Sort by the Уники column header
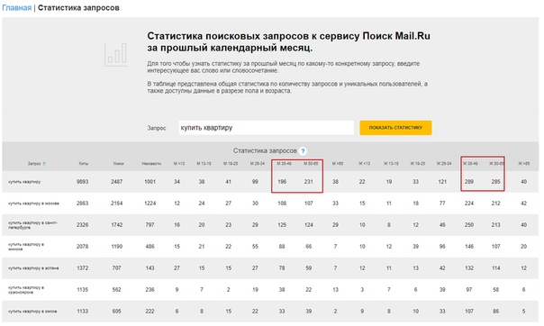Image resolution: width=544 pixels, height=326 pixels. [x=118, y=164]
